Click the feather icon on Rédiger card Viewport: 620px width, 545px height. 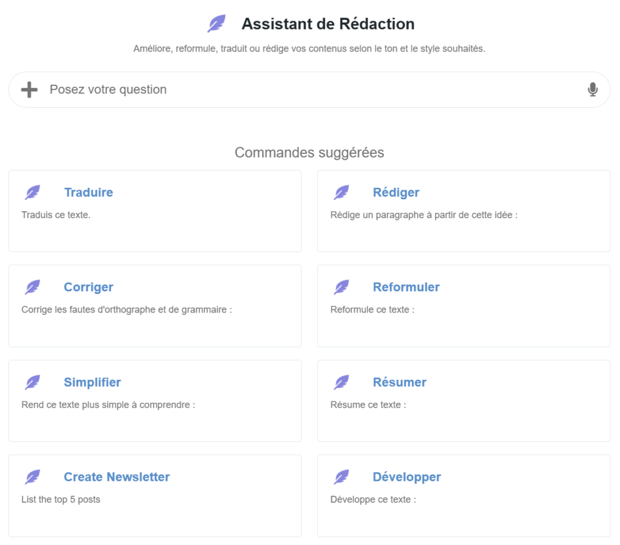click(x=341, y=193)
